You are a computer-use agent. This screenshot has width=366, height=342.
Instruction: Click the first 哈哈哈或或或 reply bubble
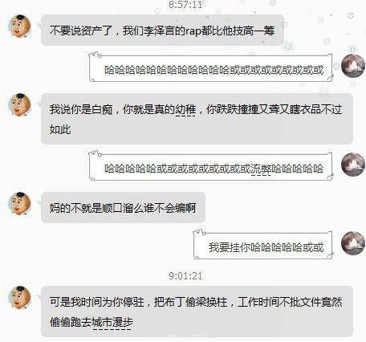(211, 67)
